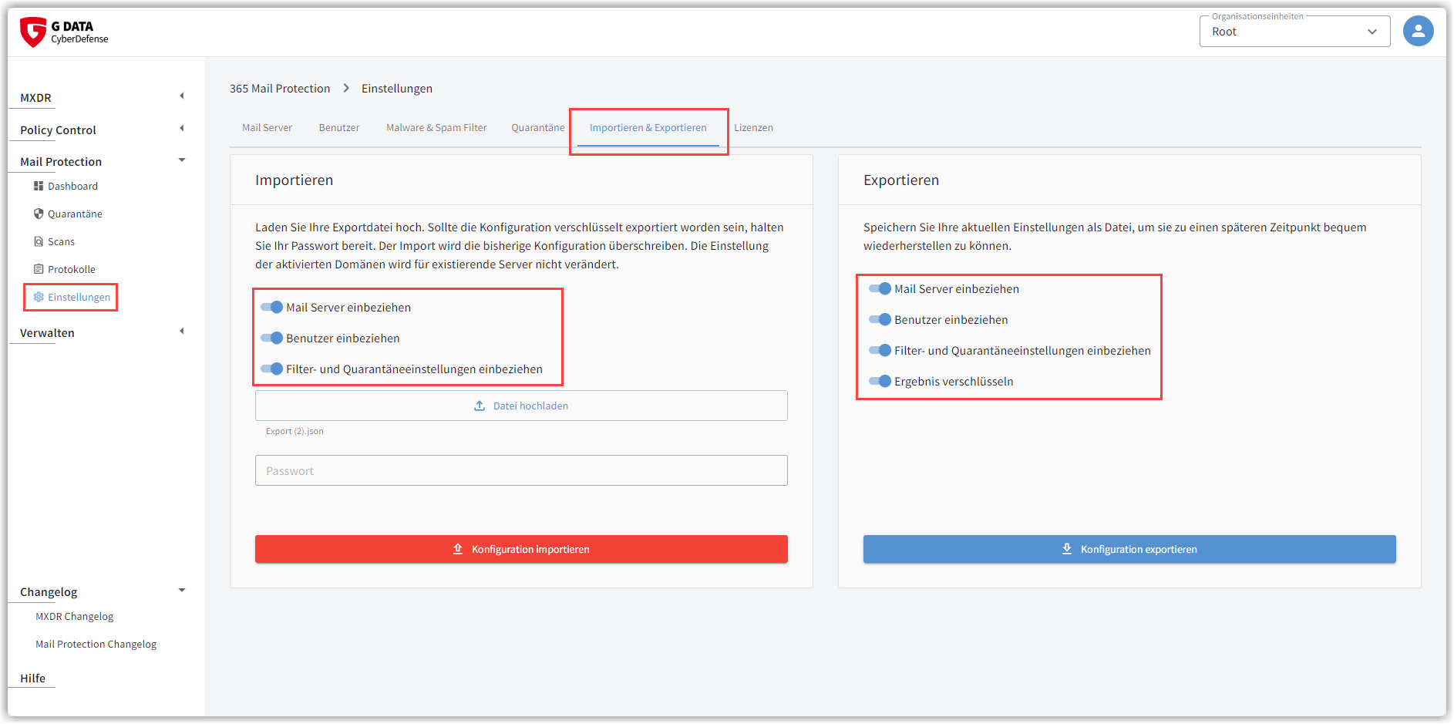Click the blue Konfiguration exportieren button
This screenshot has width=1454, height=724.
tap(1129, 549)
